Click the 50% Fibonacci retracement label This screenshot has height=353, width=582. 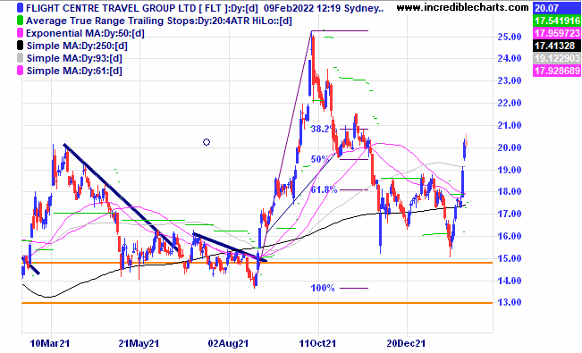(x=319, y=159)
